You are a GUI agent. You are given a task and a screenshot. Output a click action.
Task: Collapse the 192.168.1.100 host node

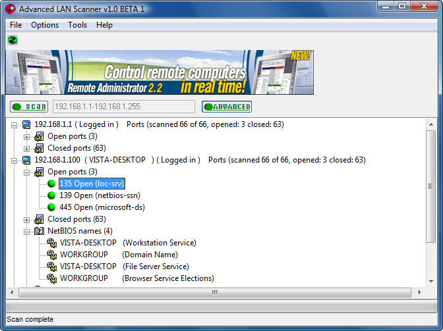tap(14, 161)
